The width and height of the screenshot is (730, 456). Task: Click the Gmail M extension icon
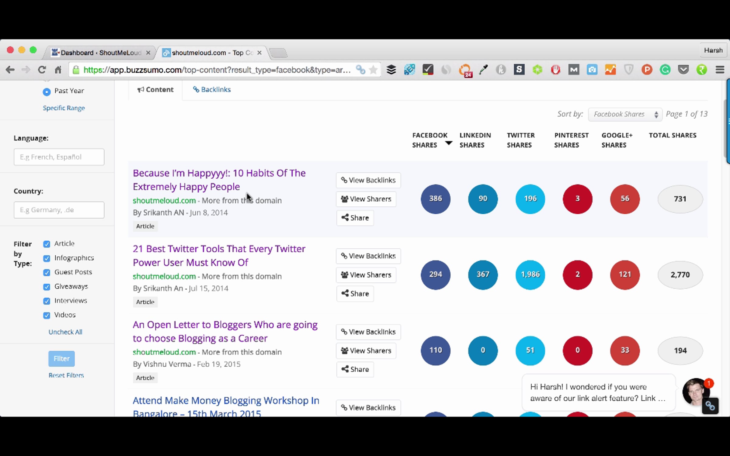pos(574,70)
